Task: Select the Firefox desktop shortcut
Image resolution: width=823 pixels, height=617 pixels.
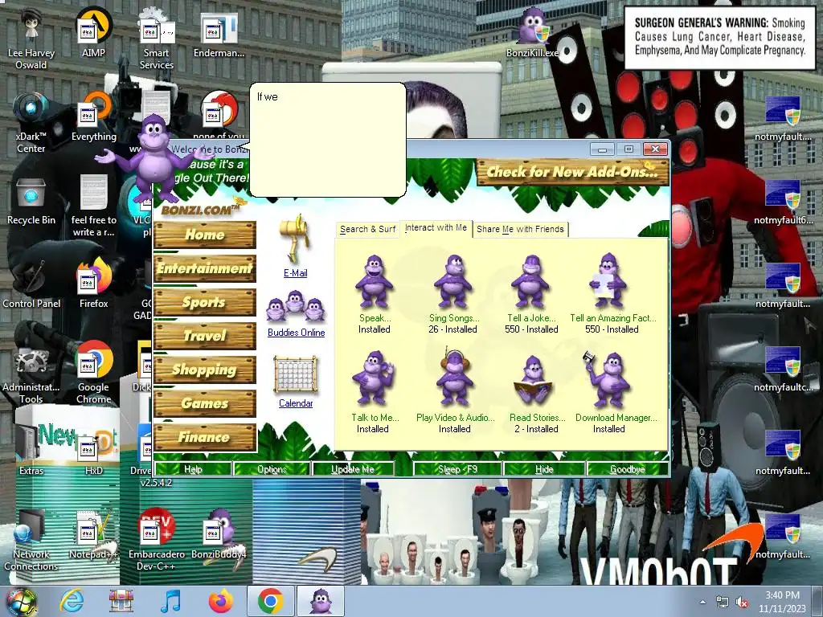Action: pos(93,284)
